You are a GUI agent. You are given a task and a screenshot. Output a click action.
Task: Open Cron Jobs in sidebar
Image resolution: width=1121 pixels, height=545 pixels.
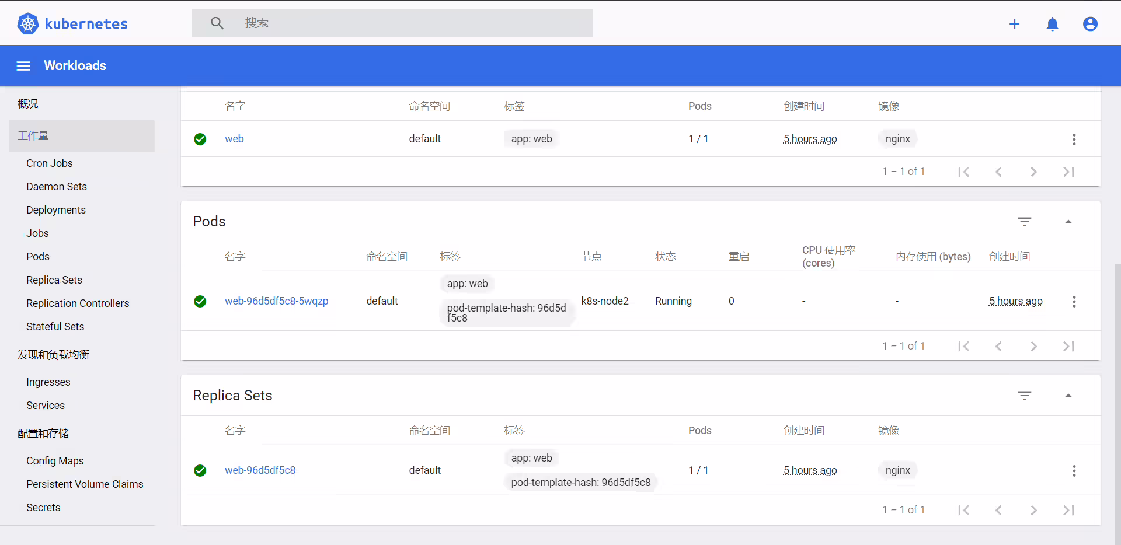coord(50,163)
